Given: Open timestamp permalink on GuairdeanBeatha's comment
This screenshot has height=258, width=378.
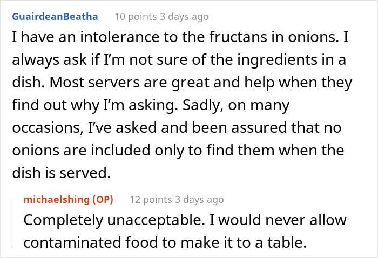Looking at the screenshot, I should click(x=185, y=17).
